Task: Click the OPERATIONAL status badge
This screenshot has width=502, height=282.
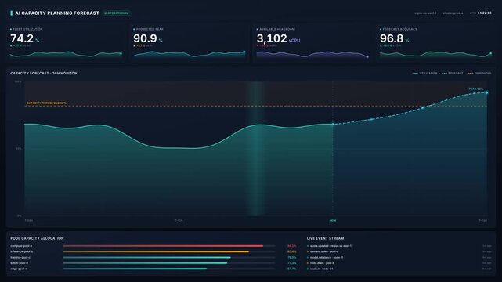Action: click(117, 13)
